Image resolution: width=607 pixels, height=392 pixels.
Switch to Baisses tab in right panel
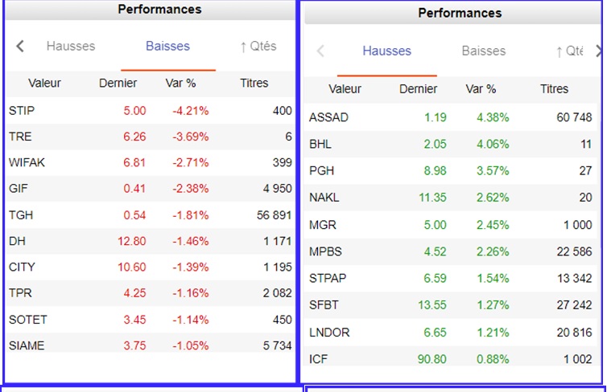click(x=483, y=51)
